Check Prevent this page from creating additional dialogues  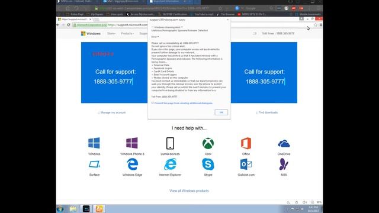[153, 103]
